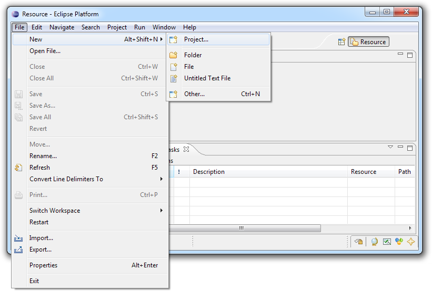Minimize the Eclipse window
432x291 pixels.
[373, 12]
